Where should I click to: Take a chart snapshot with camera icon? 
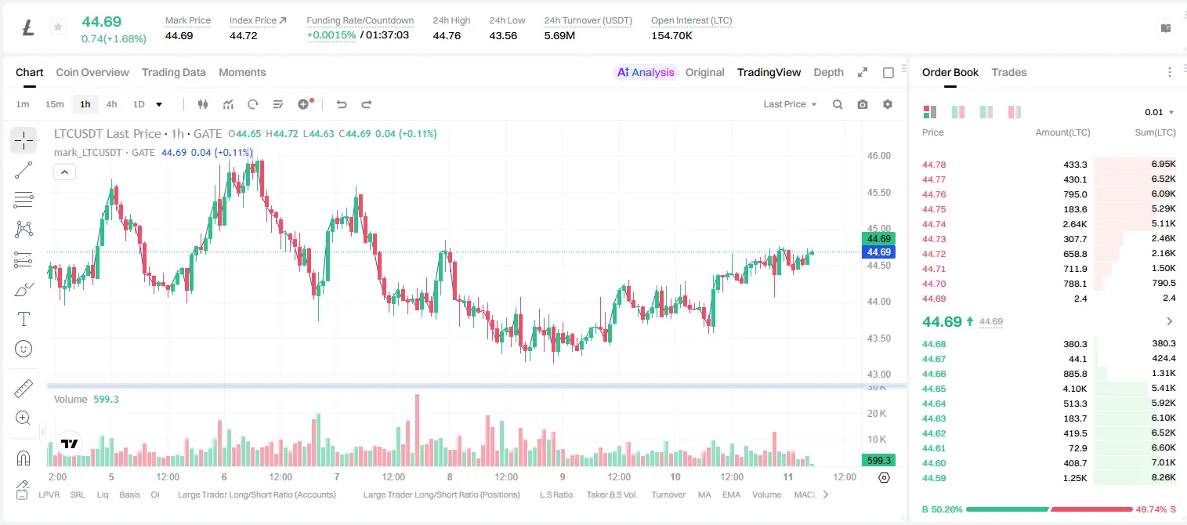point(863,104)
